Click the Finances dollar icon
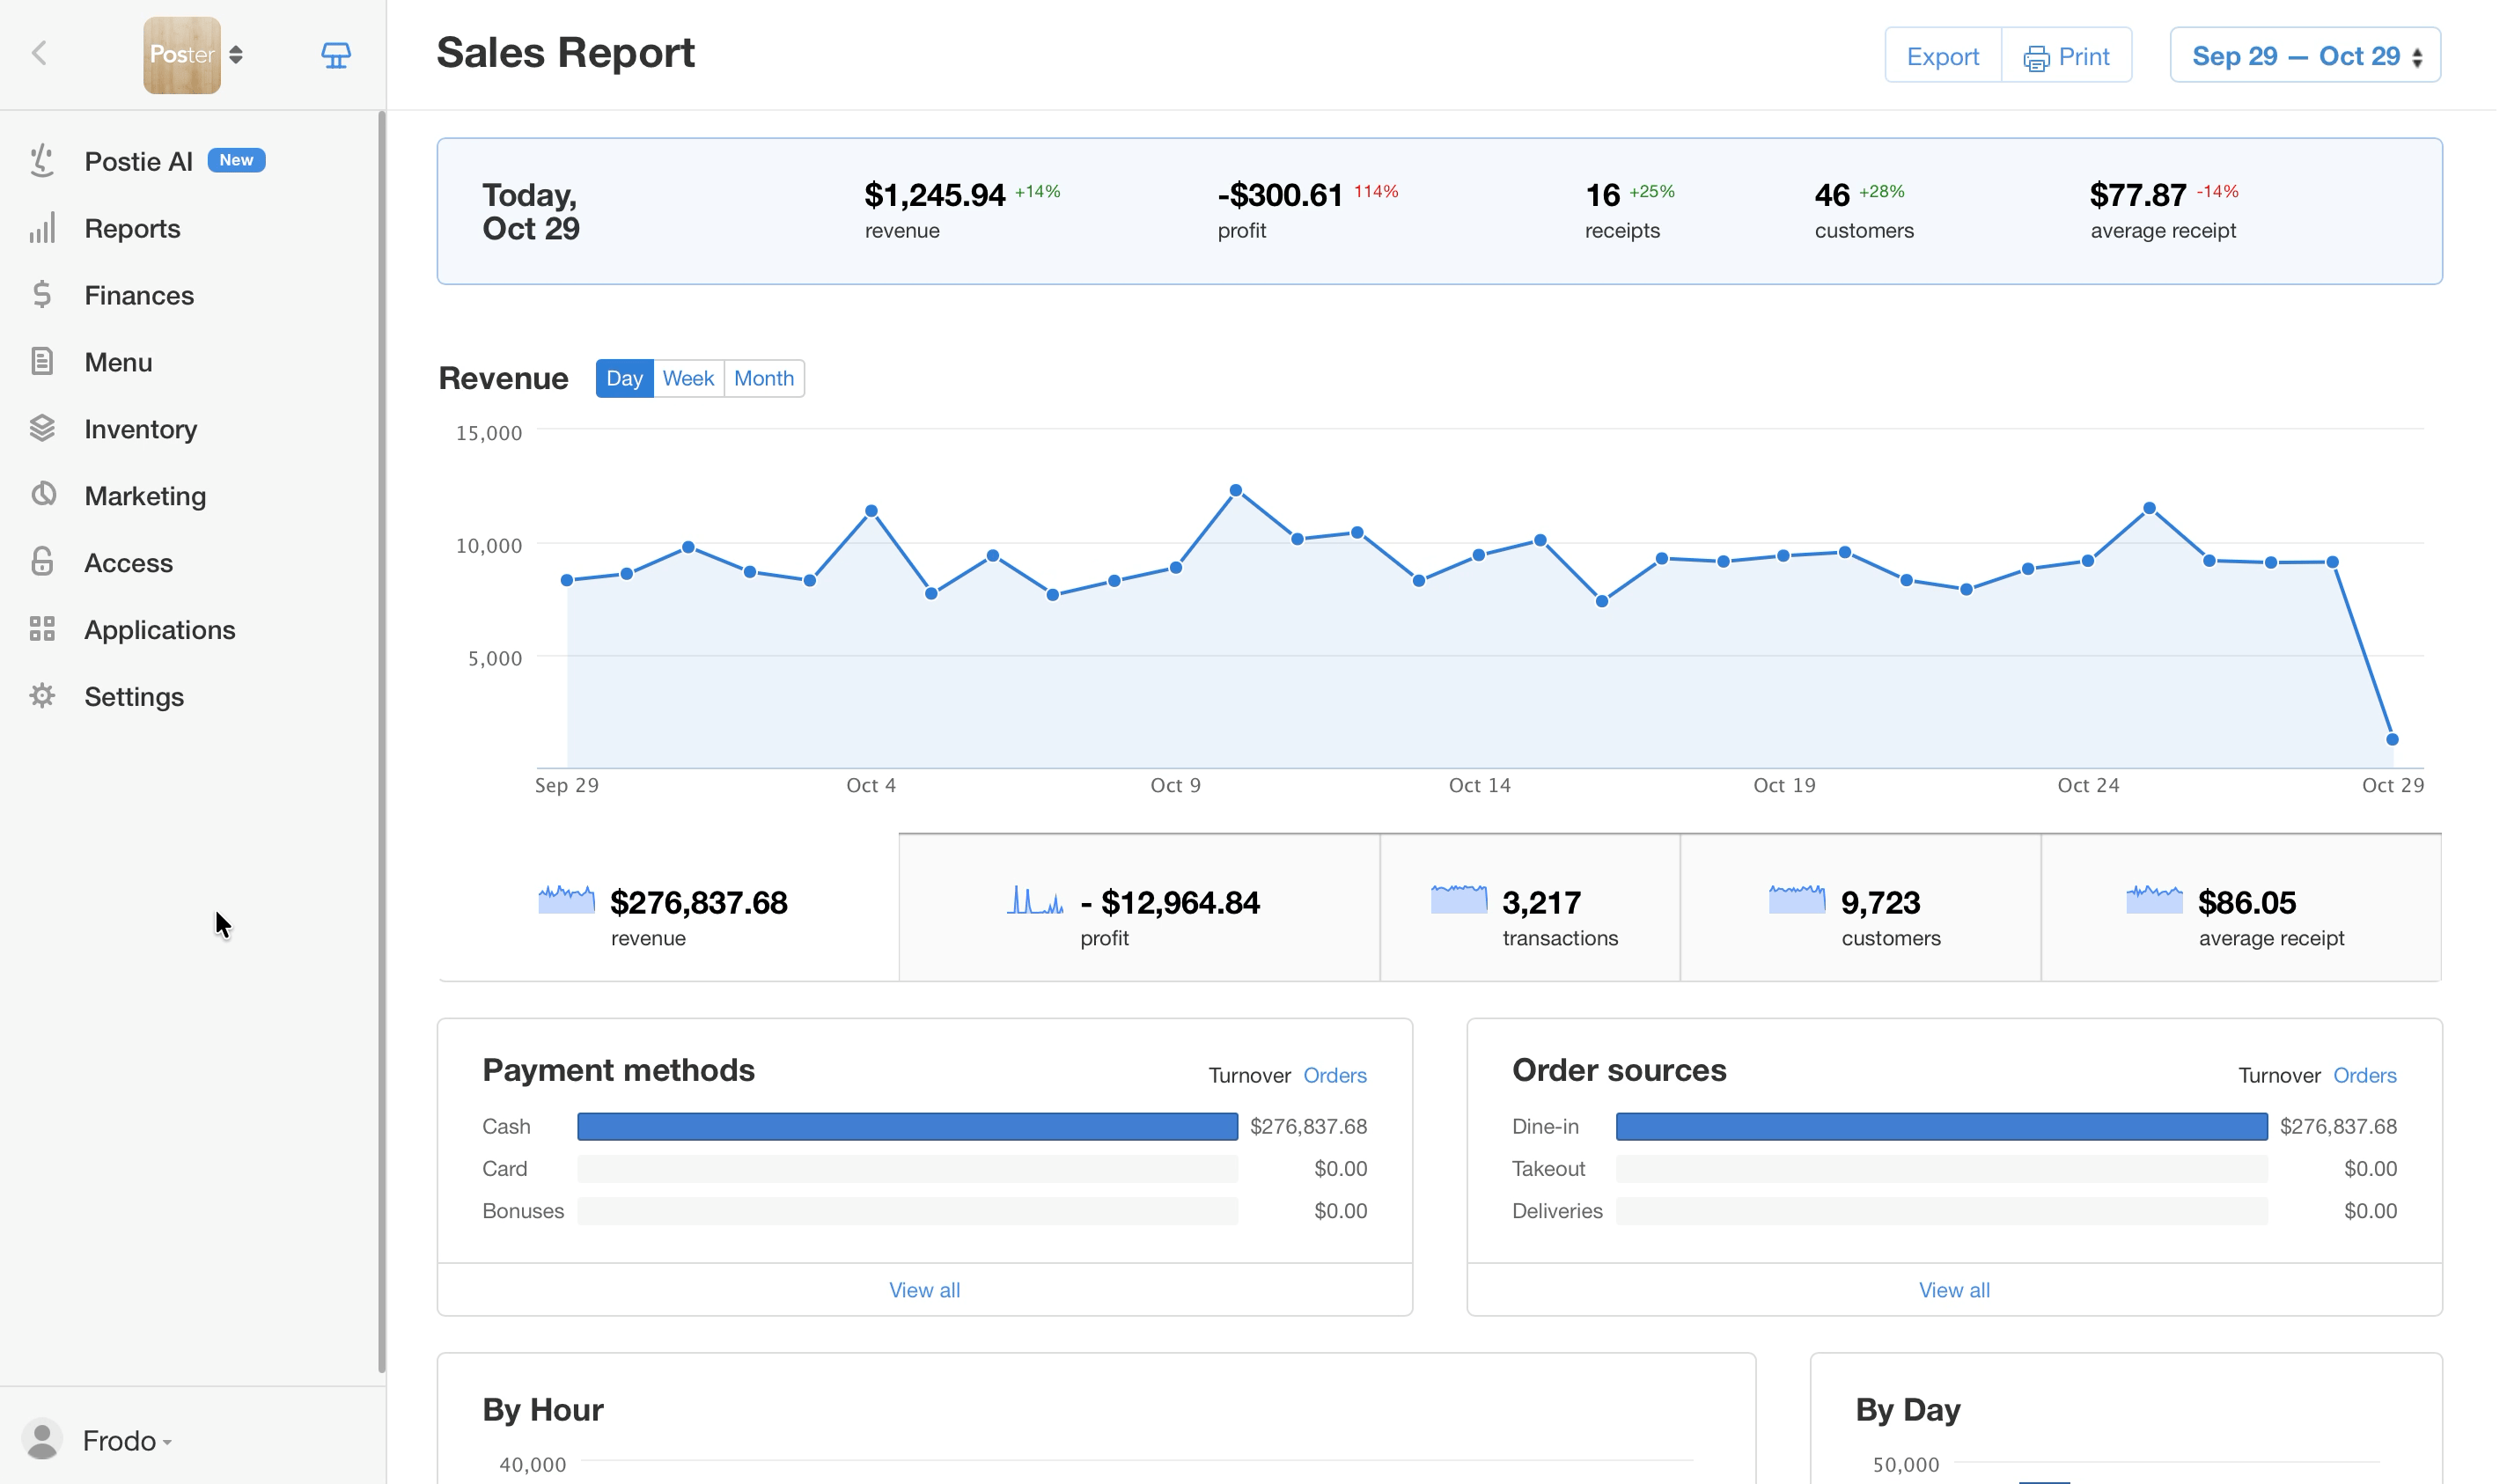 click(42, 295)
